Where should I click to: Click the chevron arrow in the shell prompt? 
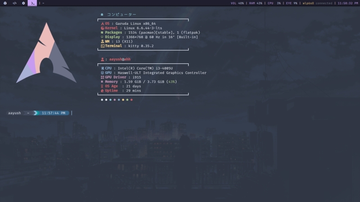click(x=36, y=113)
